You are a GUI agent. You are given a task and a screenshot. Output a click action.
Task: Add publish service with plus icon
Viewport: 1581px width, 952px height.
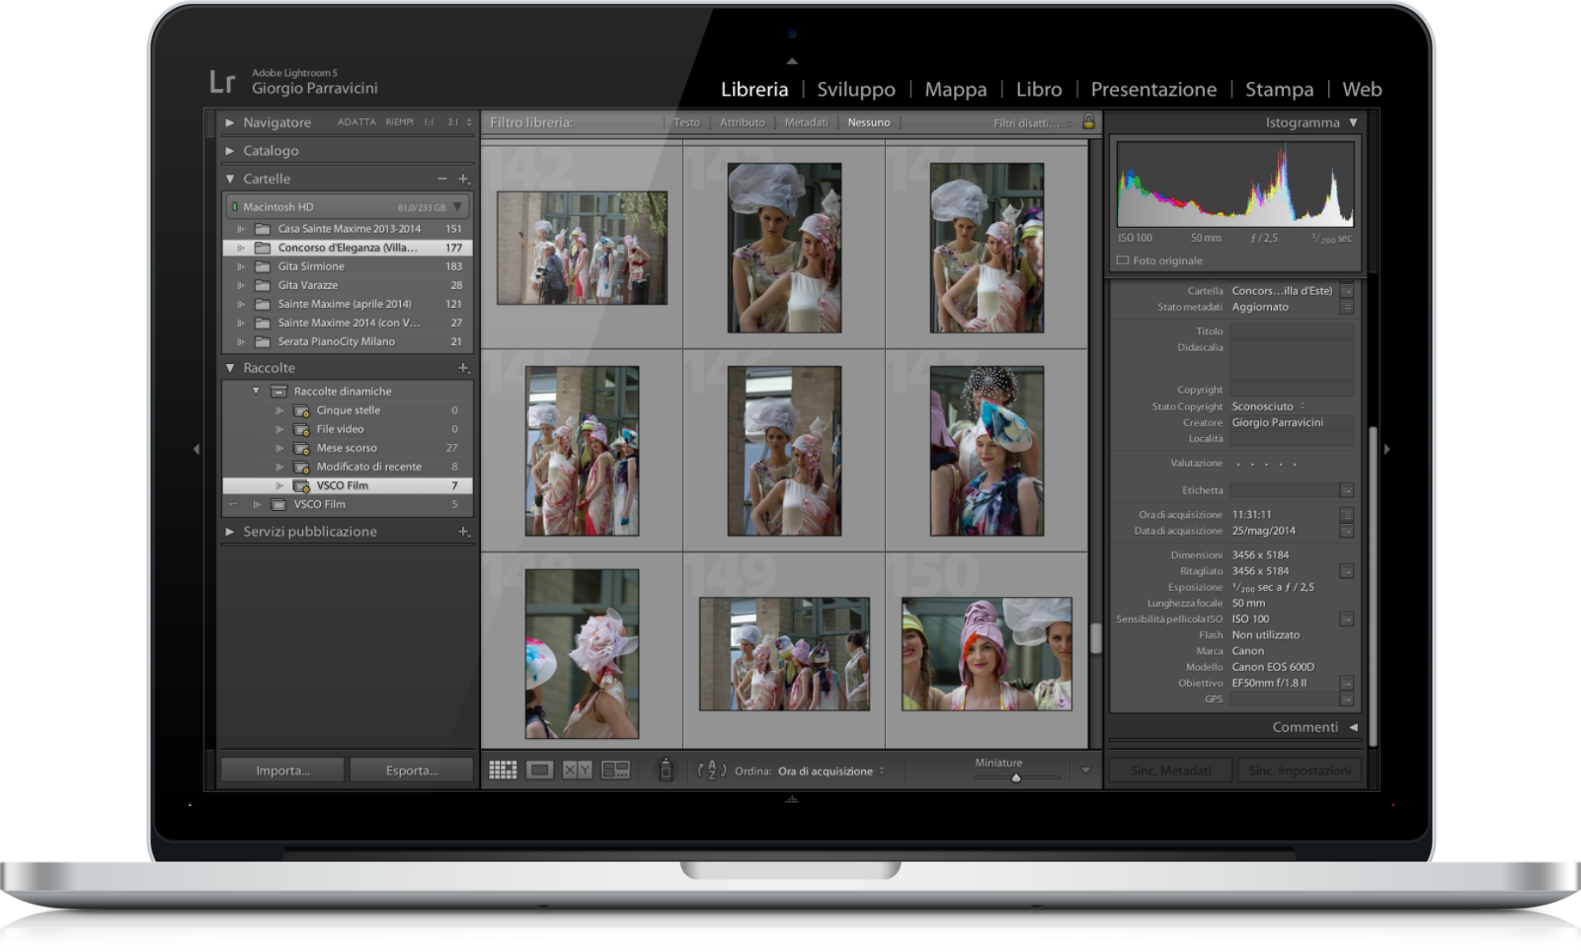[463, 532]
